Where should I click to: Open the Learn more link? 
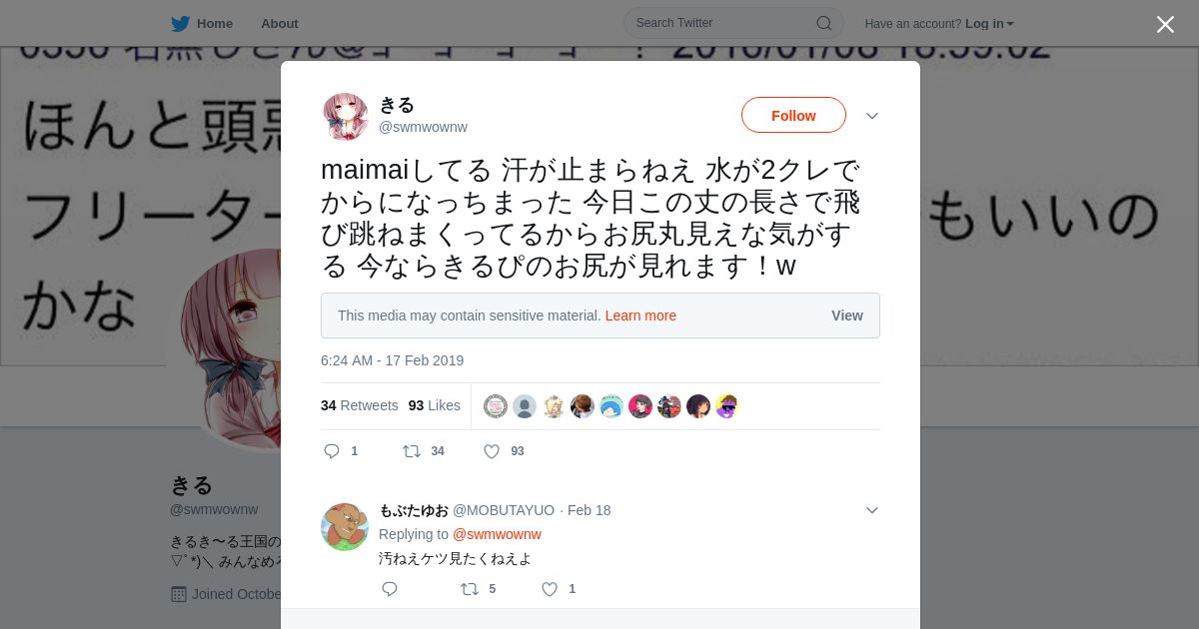click(x=640, y=315)
